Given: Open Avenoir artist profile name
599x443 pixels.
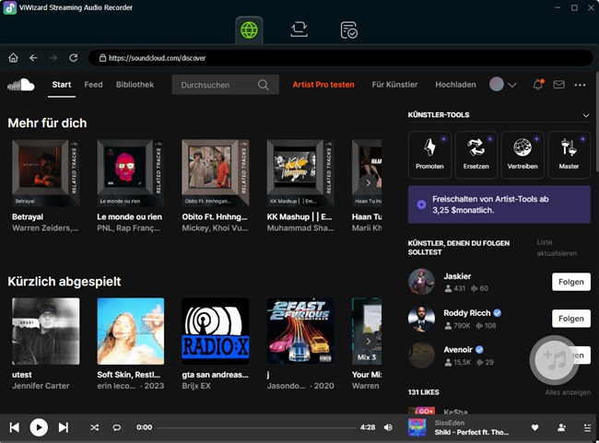Looking at the screenshot, I should click(x=458, y=350).
